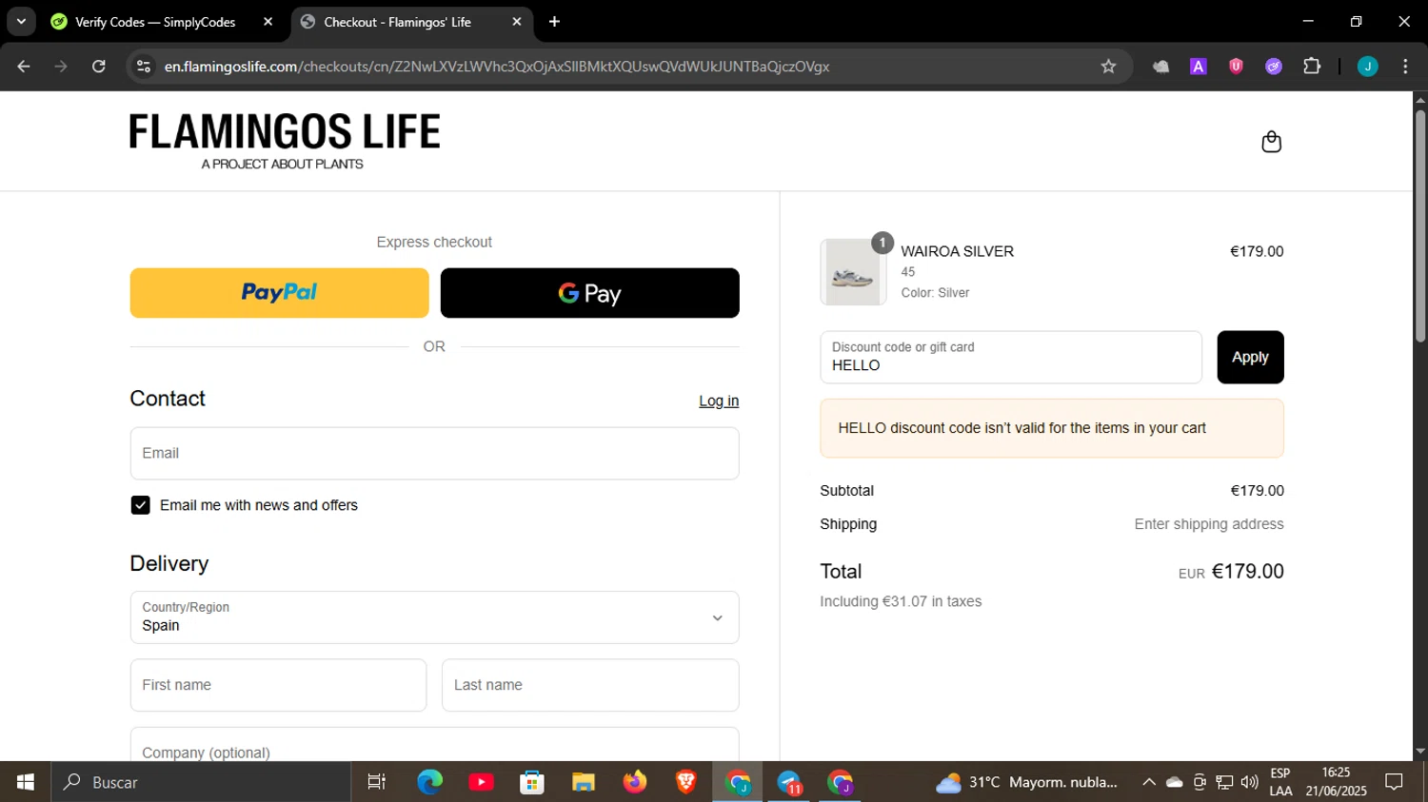
Task: Close the Checkout Flamingos' Life tab
Action: tap(517, 22)
